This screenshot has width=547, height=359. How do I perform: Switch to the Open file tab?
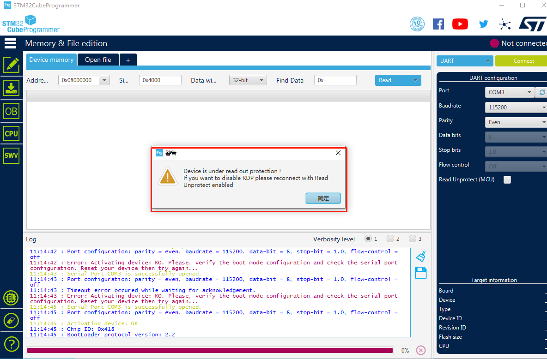tap(98, 60)
